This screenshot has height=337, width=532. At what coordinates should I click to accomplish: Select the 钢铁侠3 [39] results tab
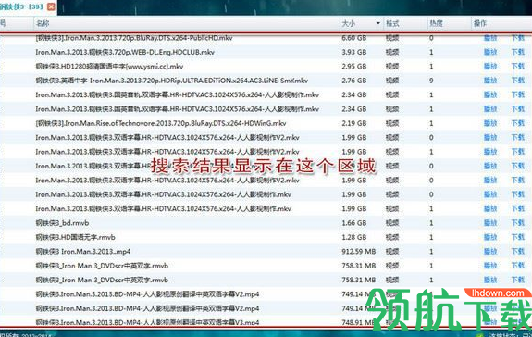pyautogui.click(x=21, y=6)
